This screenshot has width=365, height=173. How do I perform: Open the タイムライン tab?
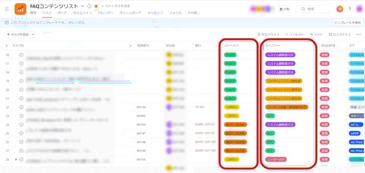pyautogui.click(x=83, y=13)
